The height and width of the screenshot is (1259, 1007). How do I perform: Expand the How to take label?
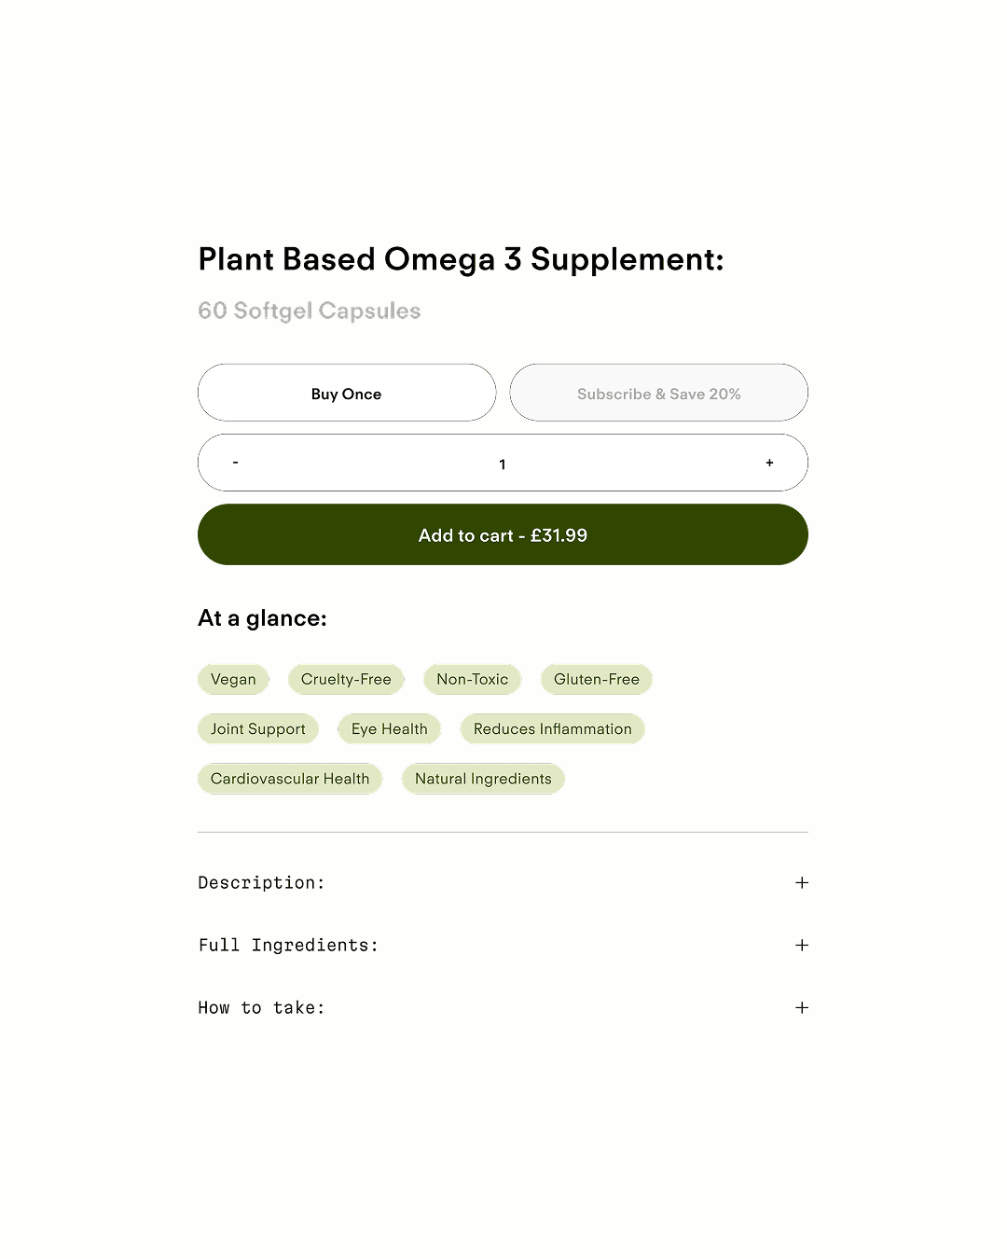(x=262, y=1007)
